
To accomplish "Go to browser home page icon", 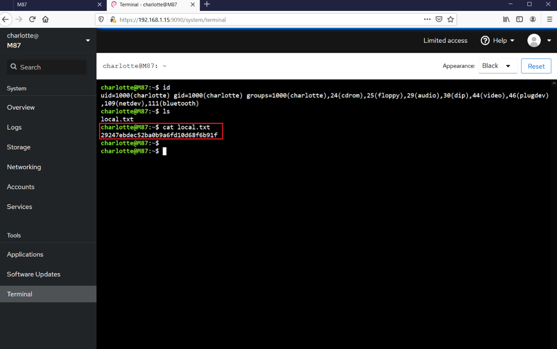I will [45, 19].
